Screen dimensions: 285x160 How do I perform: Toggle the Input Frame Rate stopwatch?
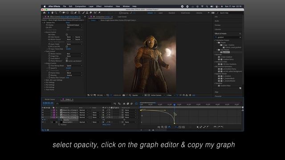click(49, 49)
